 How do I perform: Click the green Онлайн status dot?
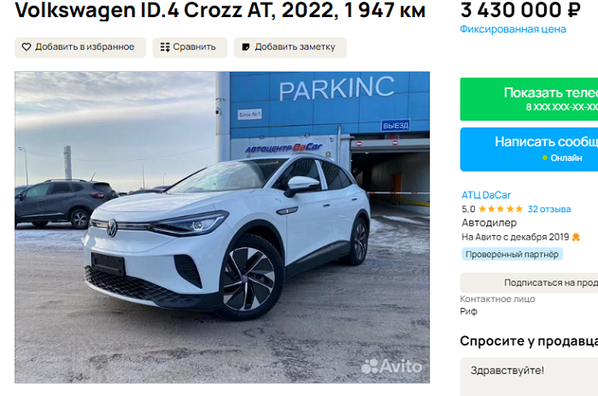click(545, 157)
